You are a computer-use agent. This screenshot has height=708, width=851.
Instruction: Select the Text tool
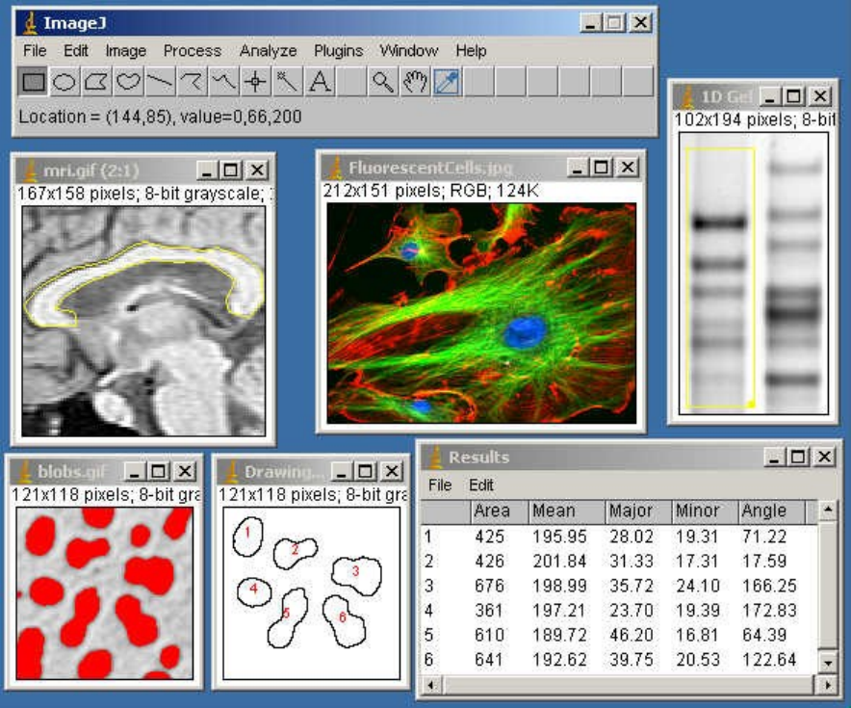click(x=319, y=82)
